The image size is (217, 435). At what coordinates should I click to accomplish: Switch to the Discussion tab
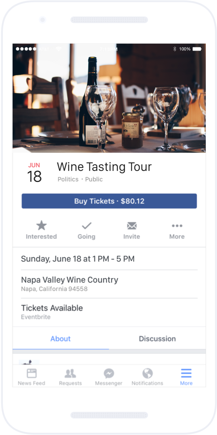point(157,339)
